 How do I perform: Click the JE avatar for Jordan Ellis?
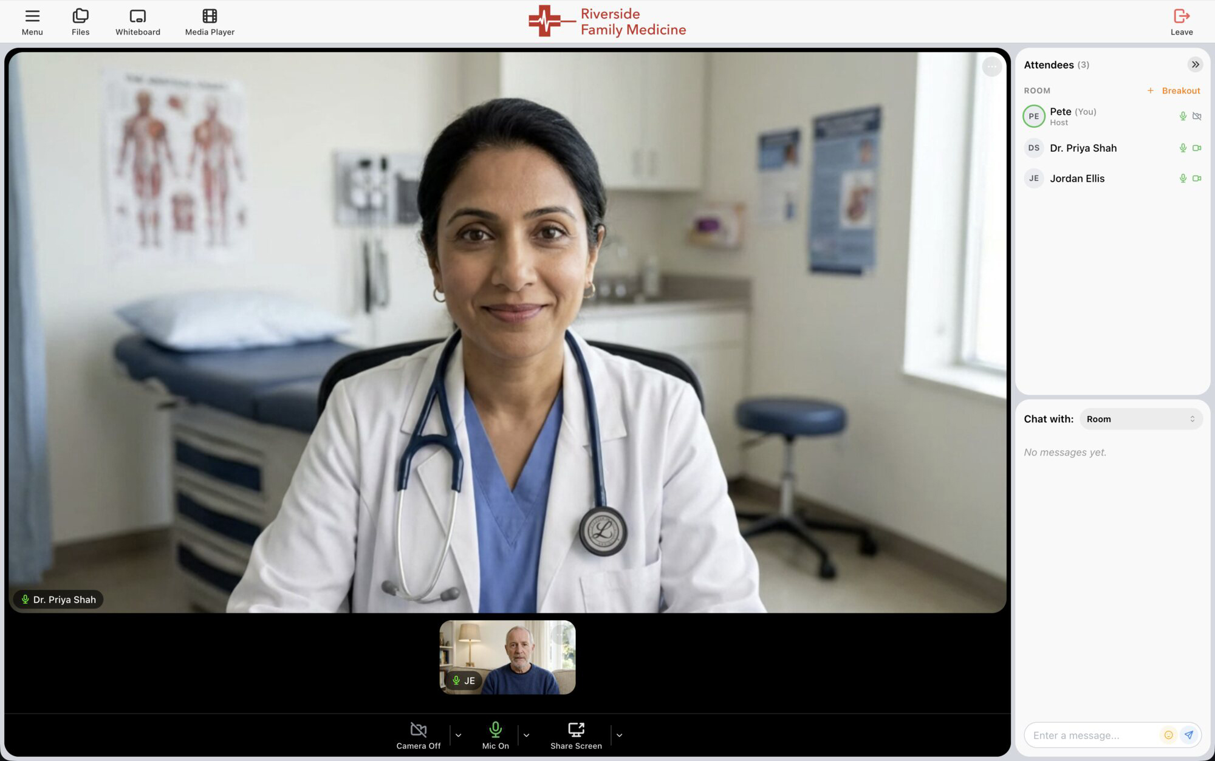(1033, 178)
